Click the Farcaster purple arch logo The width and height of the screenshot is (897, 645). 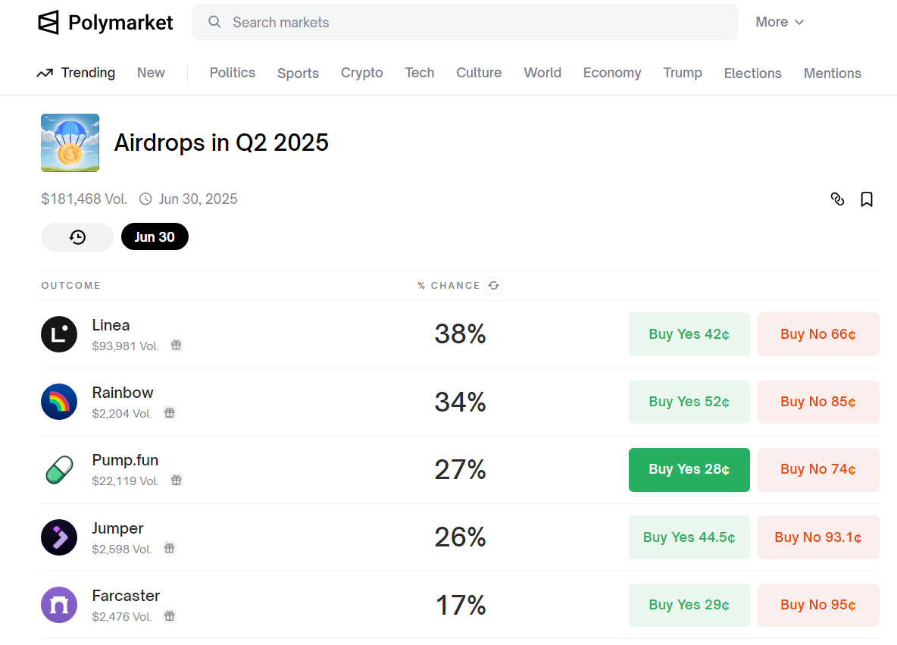[x=59, y=605]
